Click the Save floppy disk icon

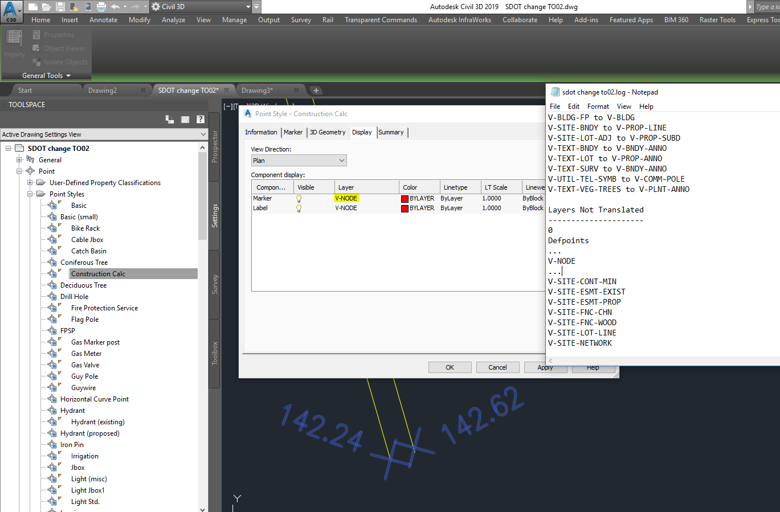60,7
